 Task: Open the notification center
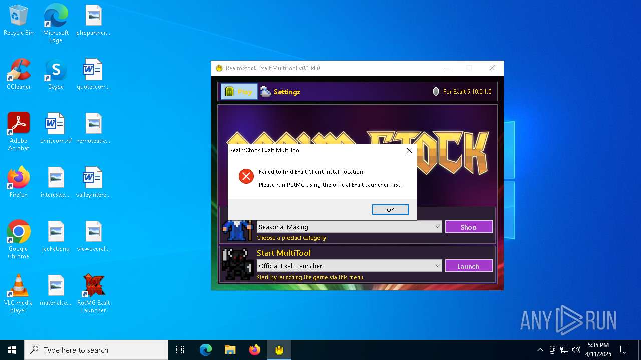[624, 350]
